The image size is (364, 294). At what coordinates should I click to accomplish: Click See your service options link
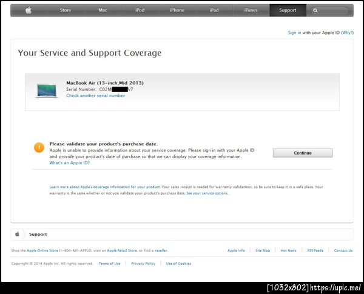[x=207, y=193]
